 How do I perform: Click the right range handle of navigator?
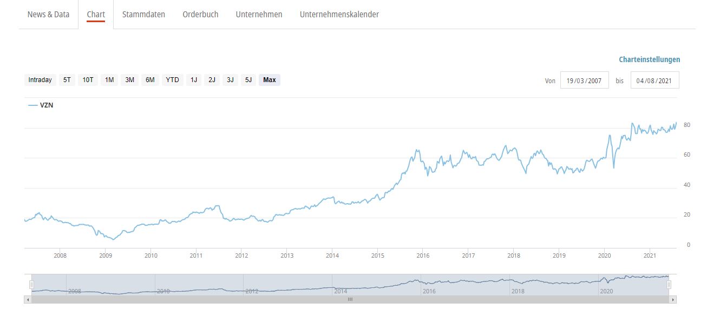click(669, 285)
